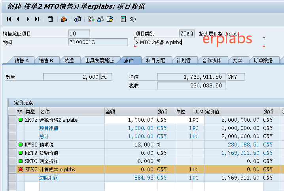
Task: Switch to the 计划行 tab
Action: [x=184, y=60]
